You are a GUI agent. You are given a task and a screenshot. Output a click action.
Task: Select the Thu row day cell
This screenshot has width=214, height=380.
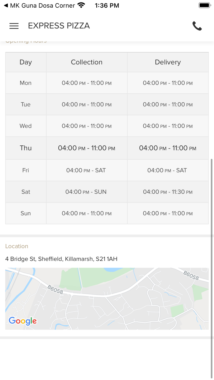coord(26,148)
